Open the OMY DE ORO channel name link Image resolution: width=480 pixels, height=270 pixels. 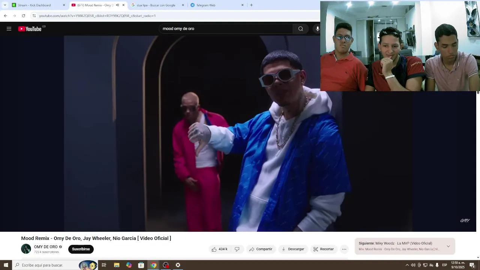(46, 247)
